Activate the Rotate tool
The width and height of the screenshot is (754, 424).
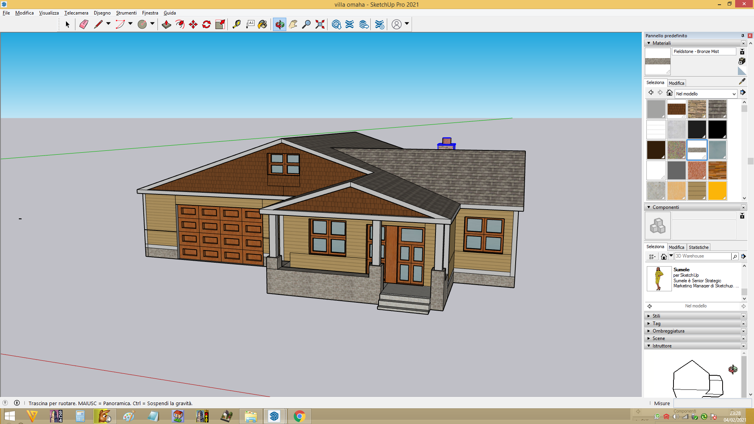pos(207,24)
